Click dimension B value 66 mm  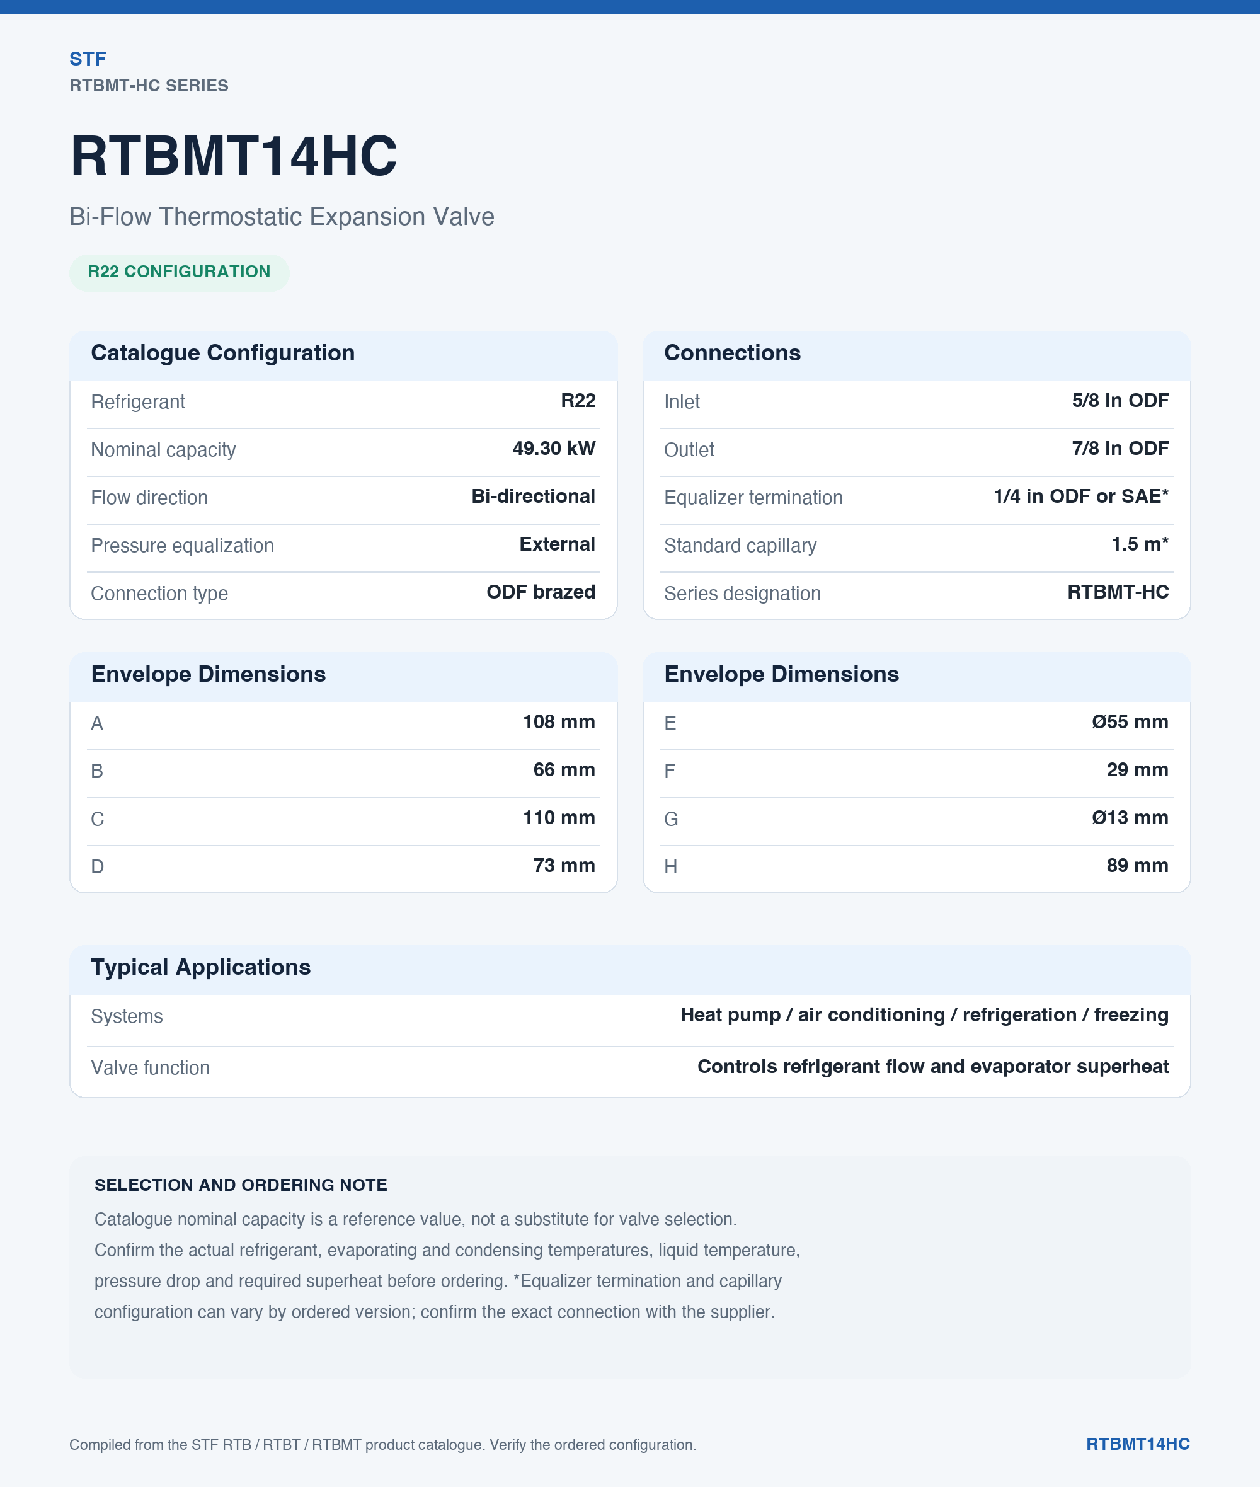(x=564, y=770)
